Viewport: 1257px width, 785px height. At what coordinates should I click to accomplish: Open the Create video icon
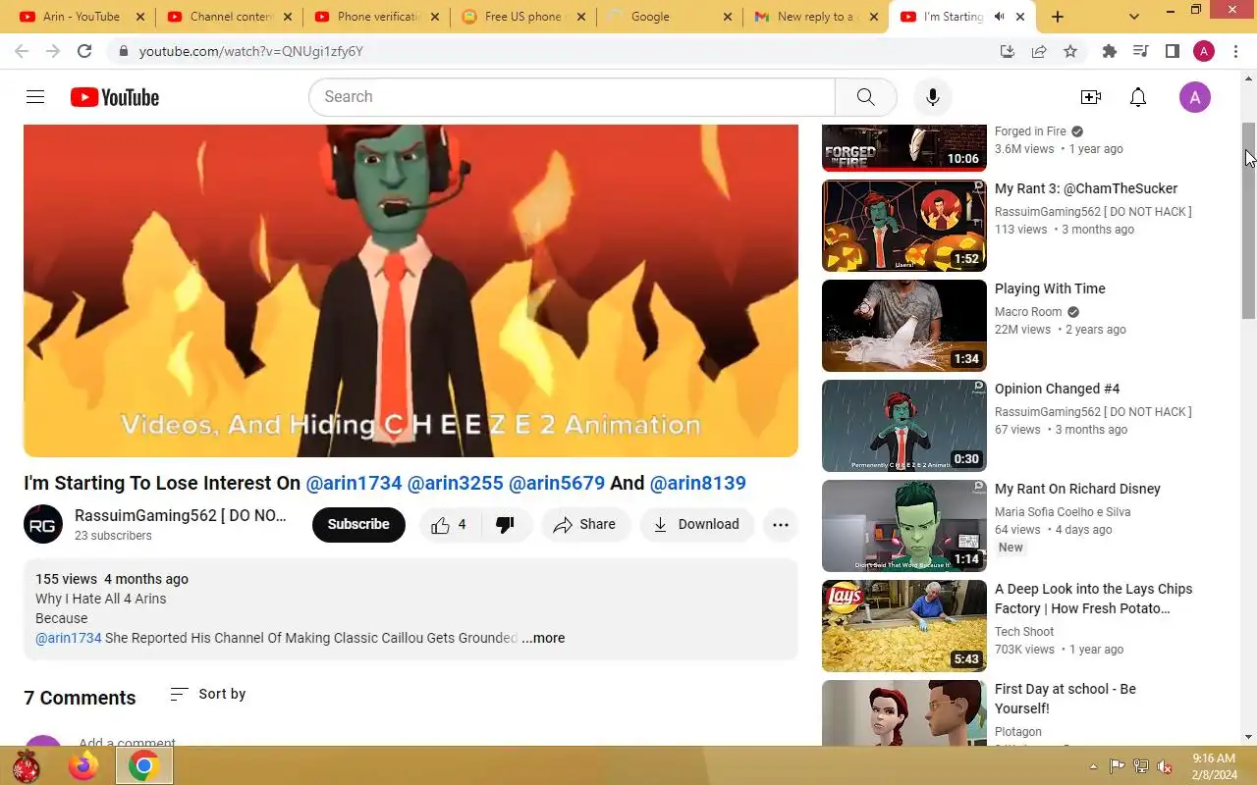pos(1090,97)
